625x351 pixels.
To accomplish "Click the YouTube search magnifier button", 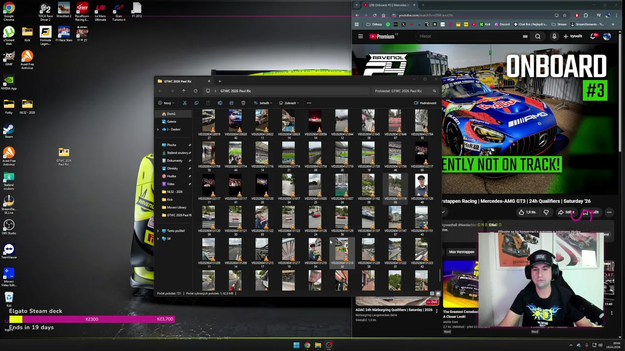I will pos(538,36).
